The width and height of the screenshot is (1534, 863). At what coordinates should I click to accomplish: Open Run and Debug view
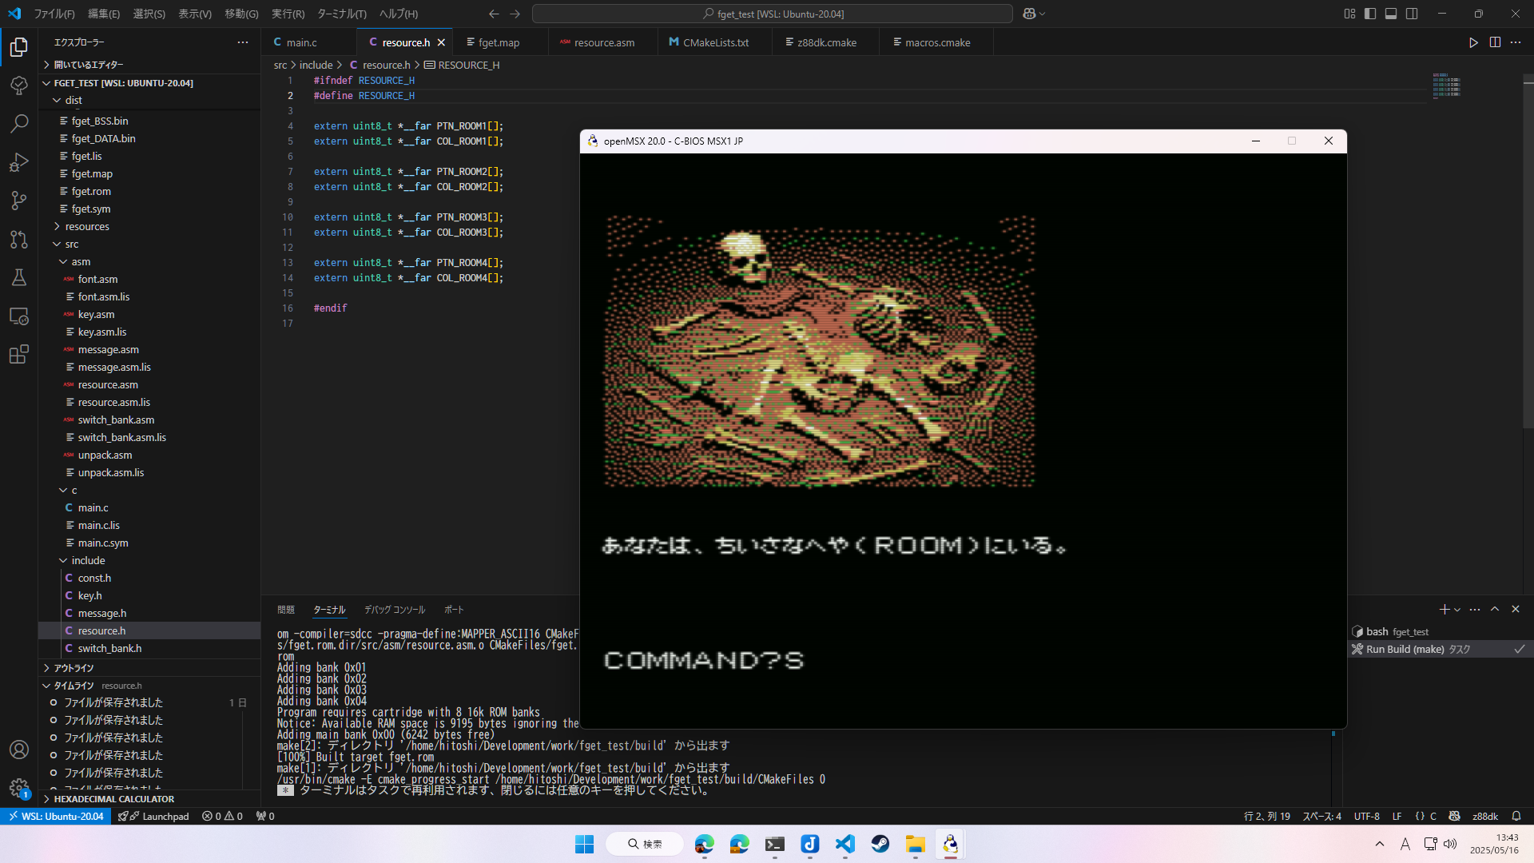pos(19,162)
